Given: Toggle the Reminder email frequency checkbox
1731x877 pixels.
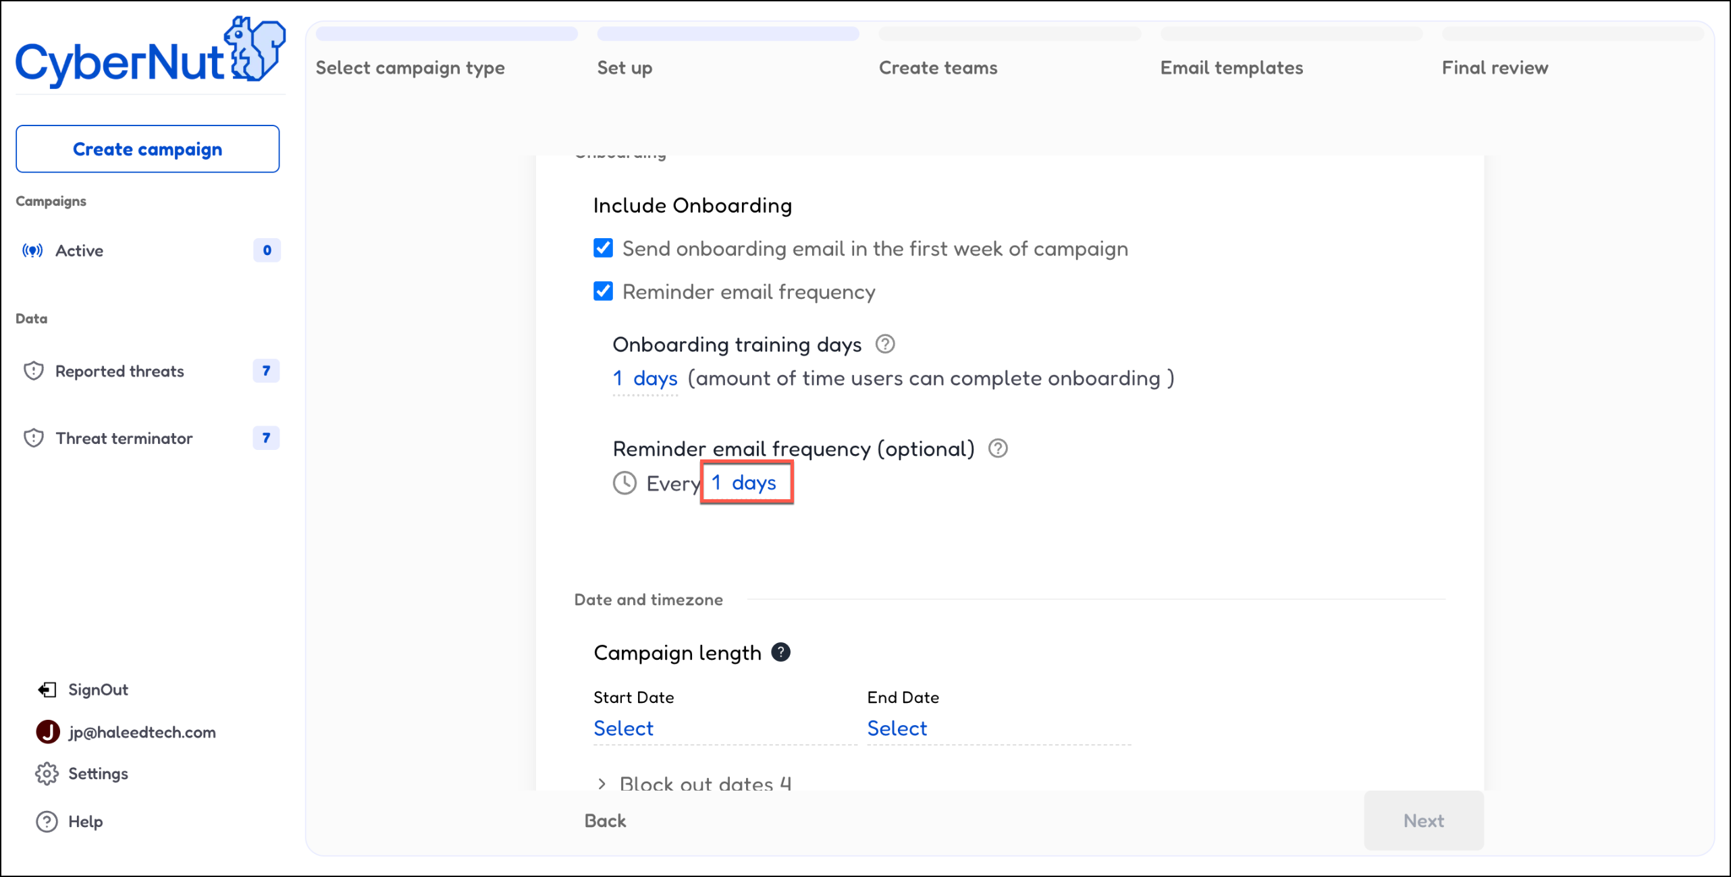Looking at the screenshot, I should (x=604, y=291).
